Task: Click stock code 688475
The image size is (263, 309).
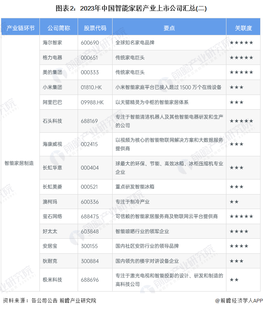Action: 90,216
